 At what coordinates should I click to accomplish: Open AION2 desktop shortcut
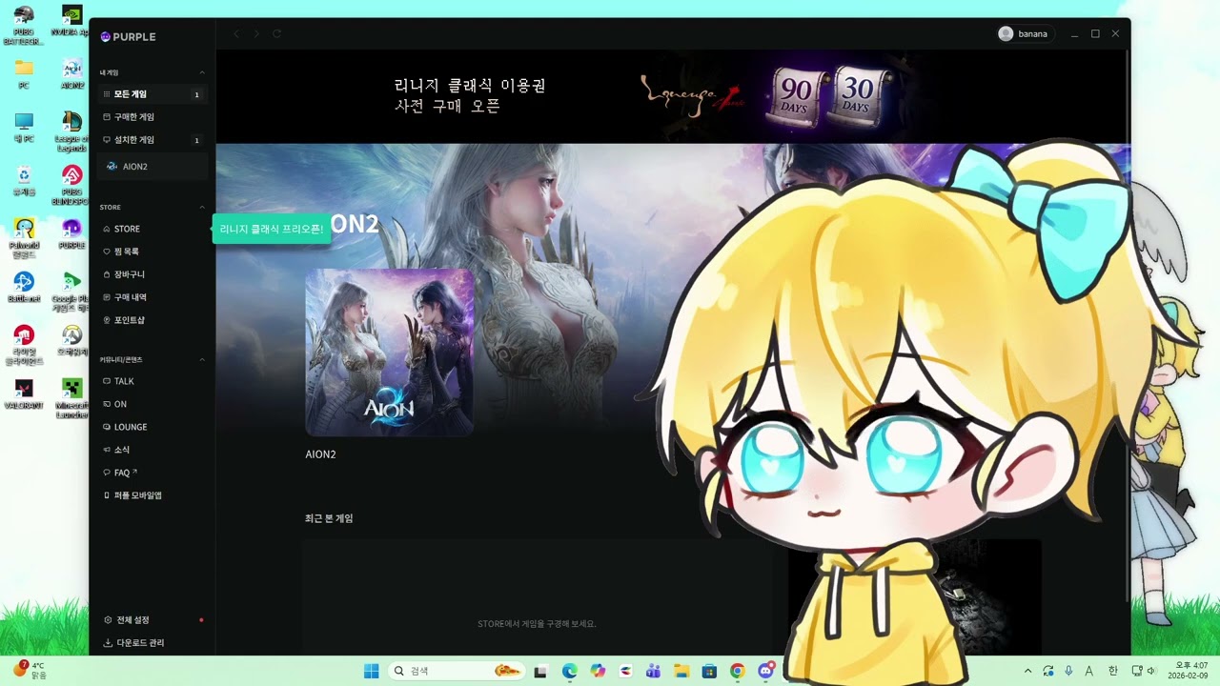click(71, 74)
